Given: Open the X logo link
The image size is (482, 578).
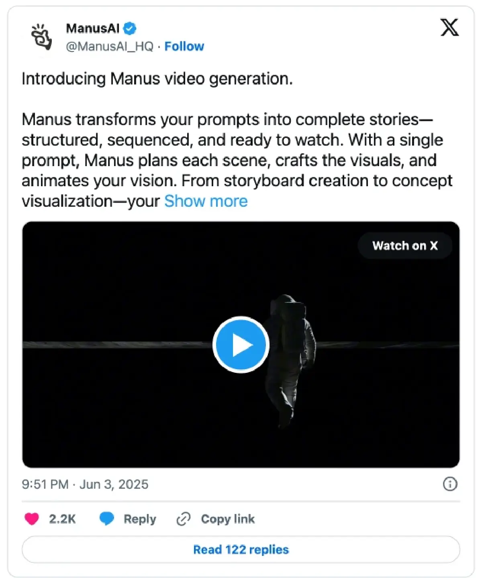Looking at the screenshot, I should (x=449, y=28).
